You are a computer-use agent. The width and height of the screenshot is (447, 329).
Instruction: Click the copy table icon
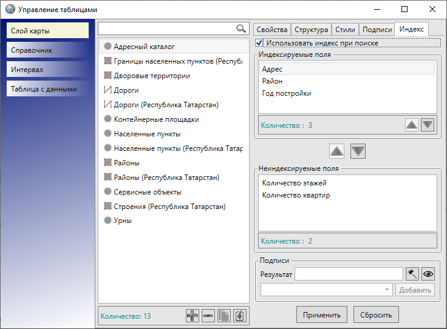(224, 316)
